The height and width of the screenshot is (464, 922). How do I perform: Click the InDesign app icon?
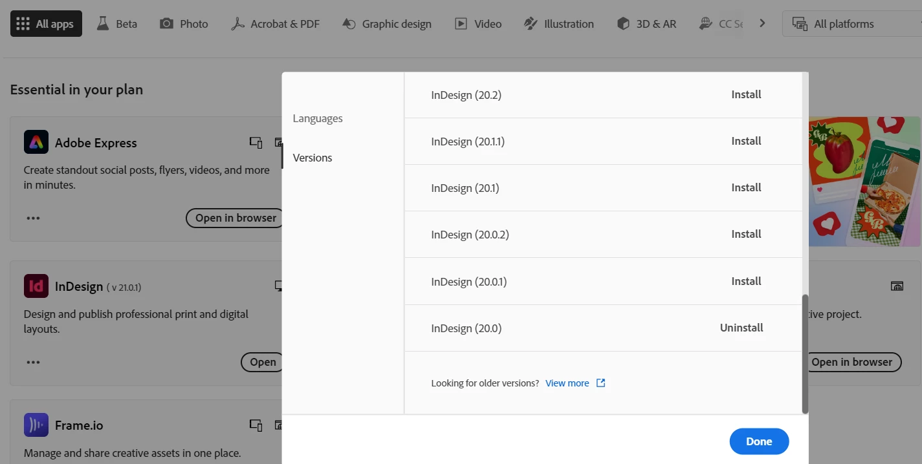coord(36,286)
